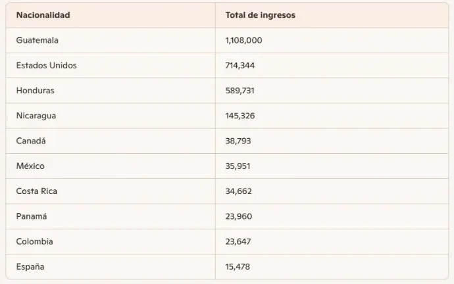The width and height of the screenshot is (454, 284).
Task: Click the value 145,326
Action: coord(240,116)
